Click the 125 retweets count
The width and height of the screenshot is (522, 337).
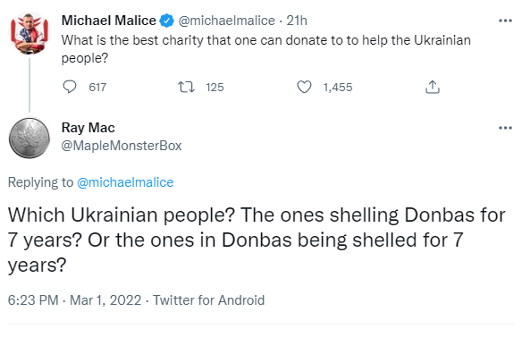pyautogui.click(x=215, y=88)
